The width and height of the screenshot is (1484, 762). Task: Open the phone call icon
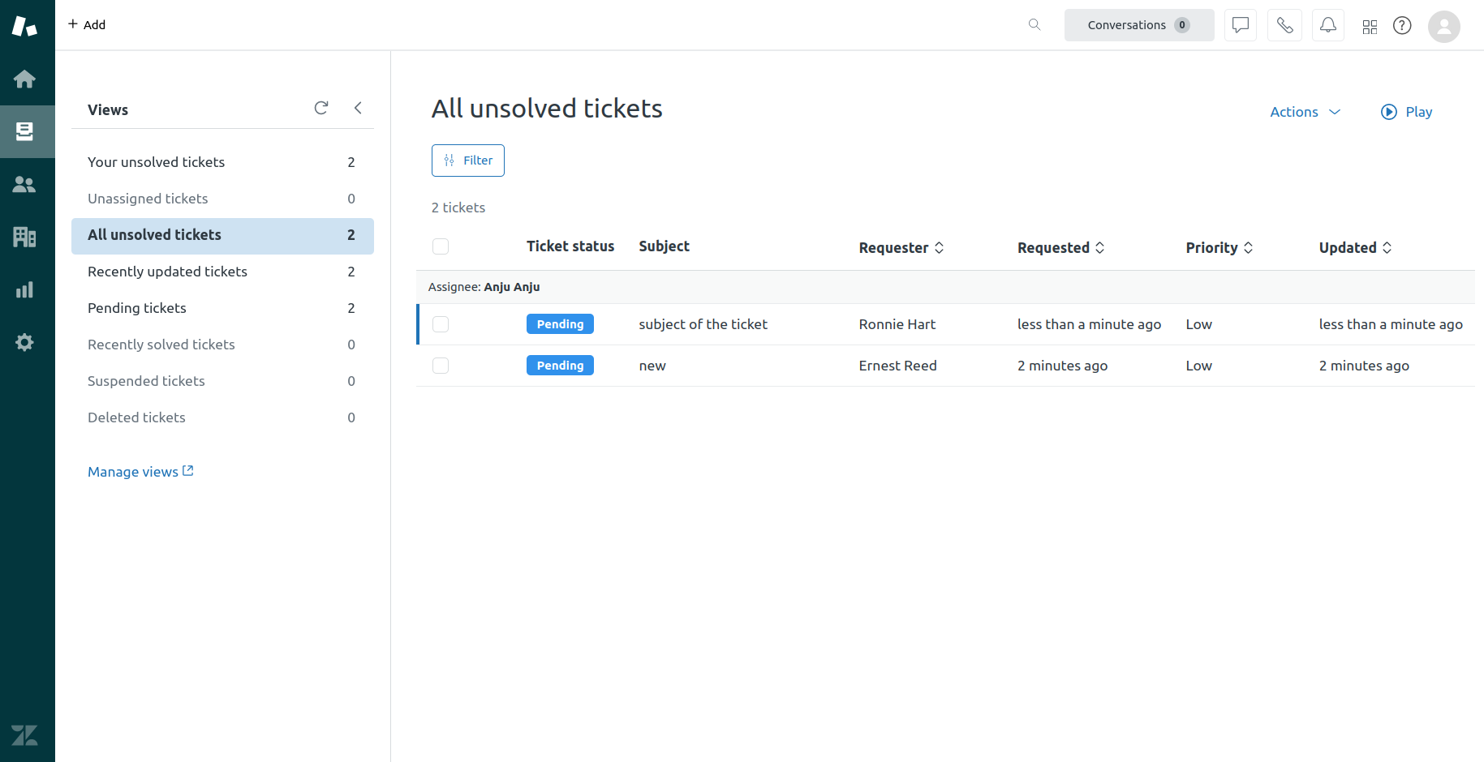pos(1284,25)
